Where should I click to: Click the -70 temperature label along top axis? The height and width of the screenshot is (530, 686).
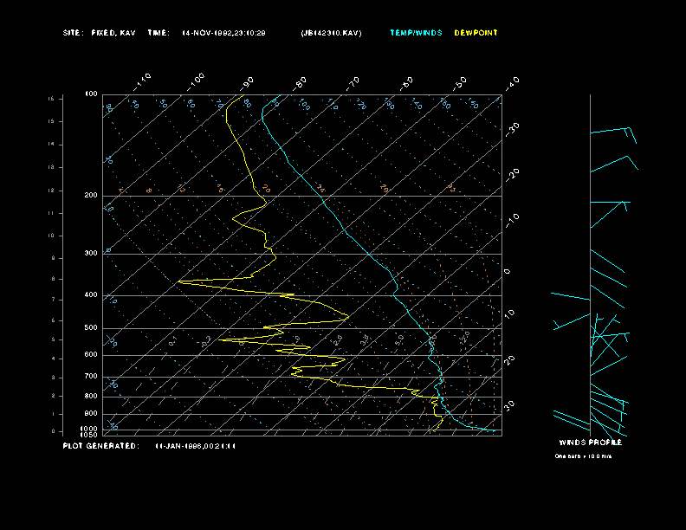pyautogui.click(x=353, y=83)
